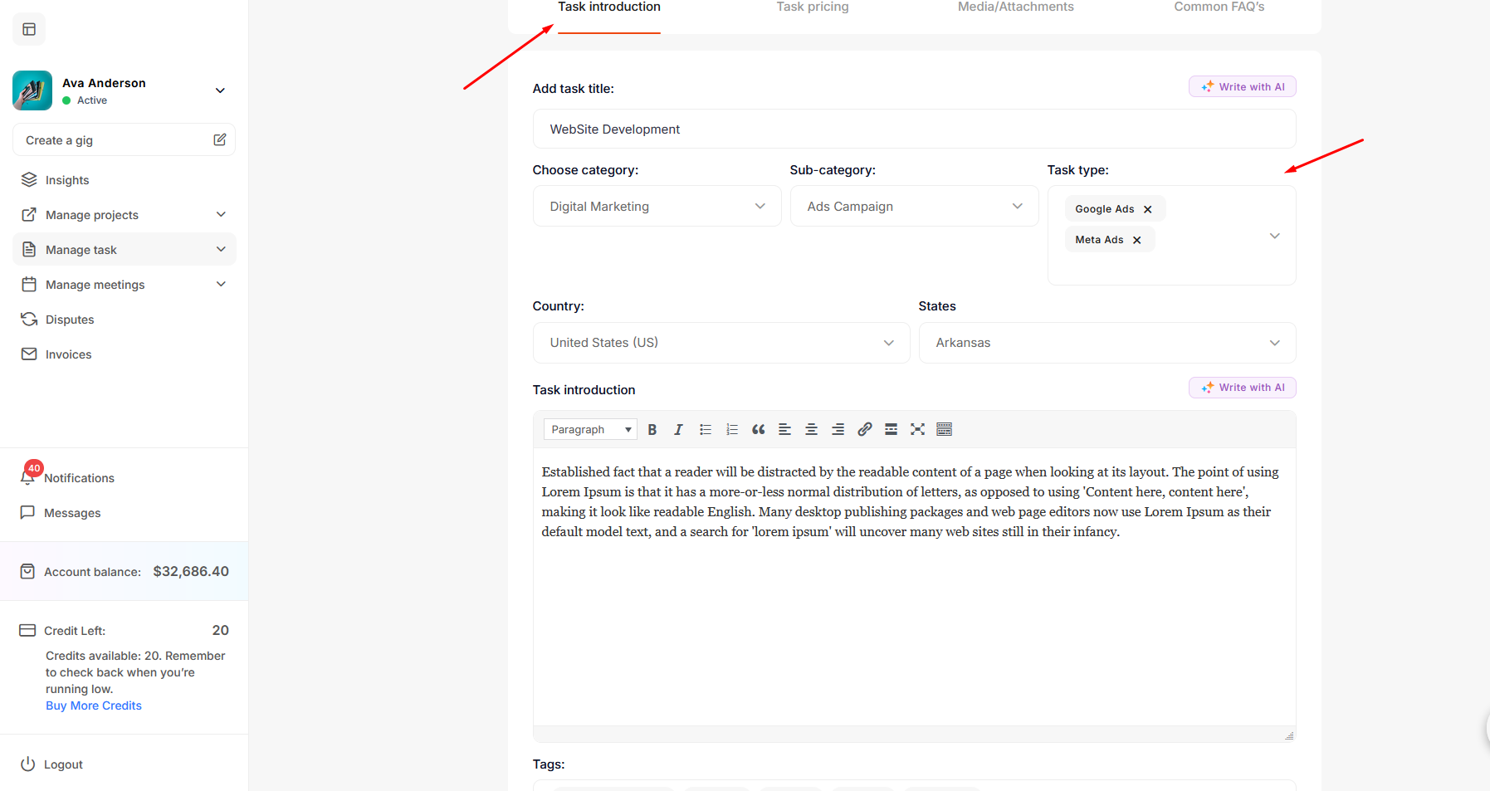Switch to the Task pricing tab
The image size is (1490, 791).
pyautogui.click(x=812, y=7)
